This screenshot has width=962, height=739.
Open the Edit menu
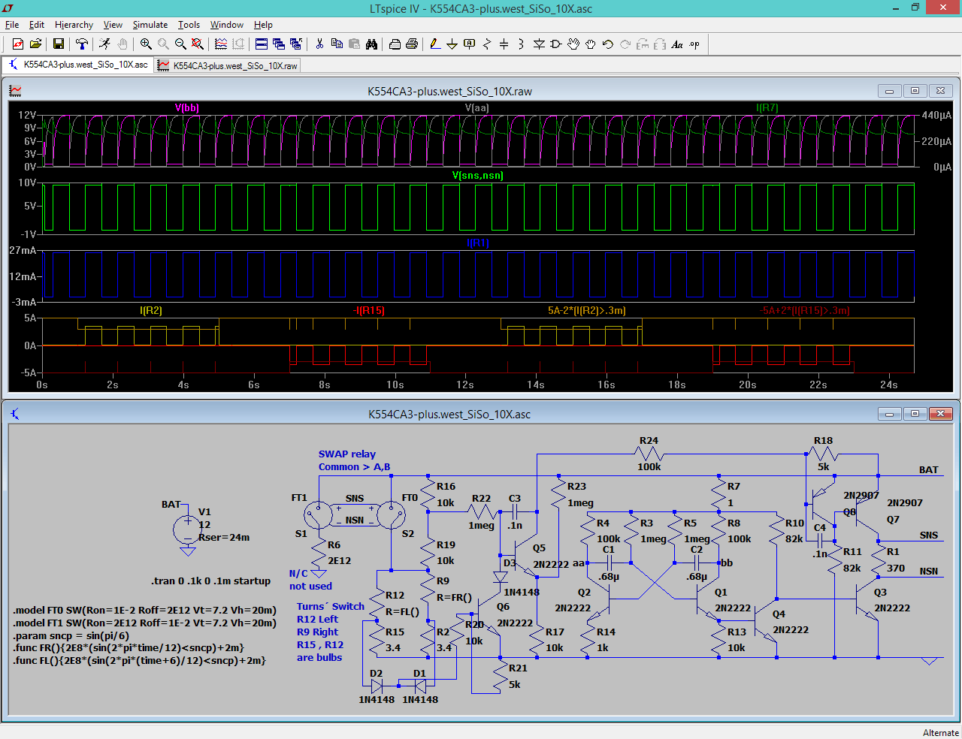point(37,25)
